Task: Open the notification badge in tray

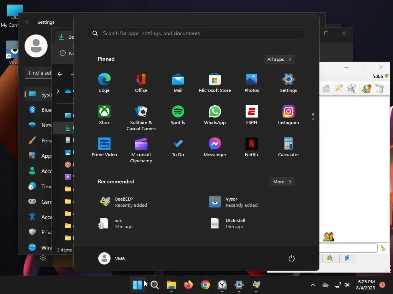Action: [382, 285]
